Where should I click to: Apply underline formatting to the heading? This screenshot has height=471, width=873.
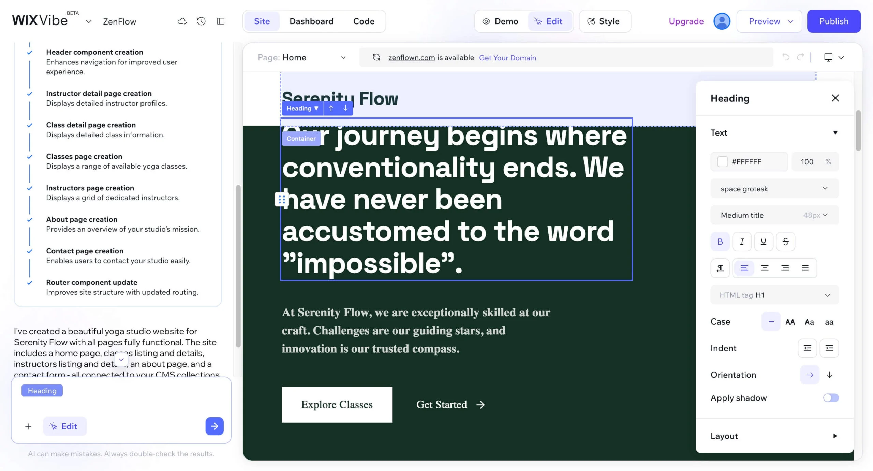pyautogui.click(x=764, y=241)
